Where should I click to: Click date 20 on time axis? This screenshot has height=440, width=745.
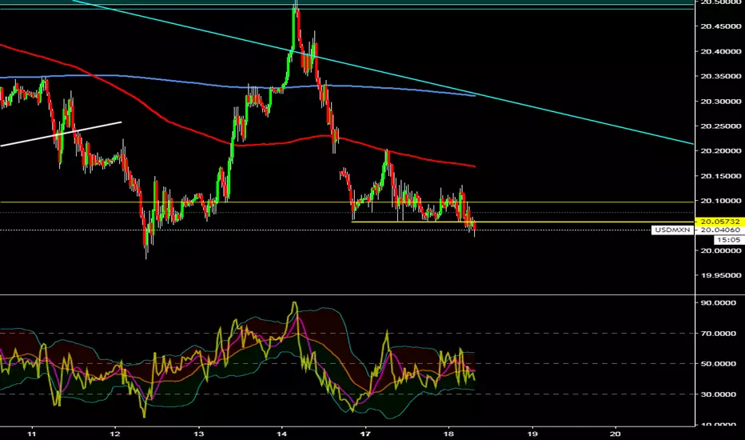pos(616,434)
